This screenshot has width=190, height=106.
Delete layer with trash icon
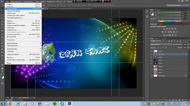click(186, 100)
